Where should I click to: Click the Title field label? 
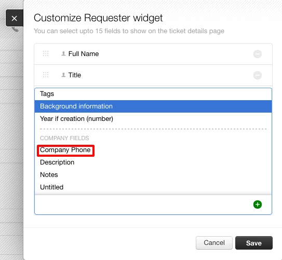(x=75, y=75)
